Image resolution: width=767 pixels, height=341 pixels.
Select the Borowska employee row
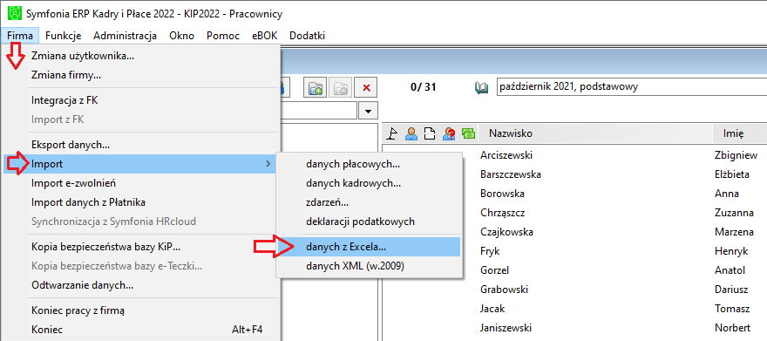(x=574, y=194)
